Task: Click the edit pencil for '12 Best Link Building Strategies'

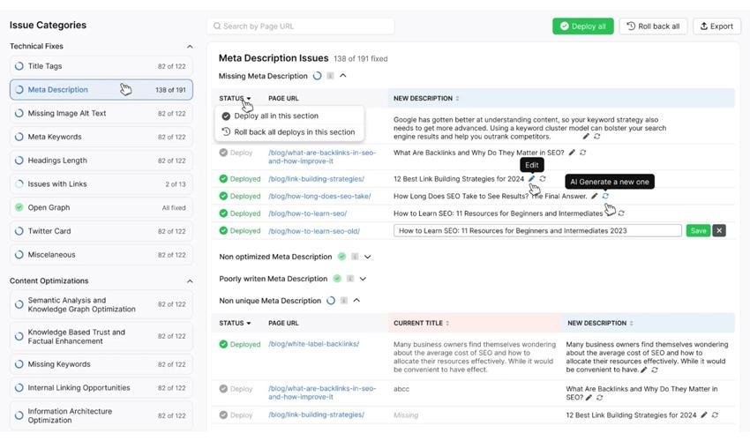Action: [x=531, y=179]
